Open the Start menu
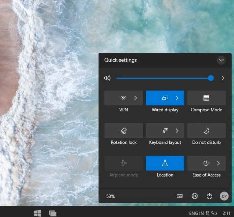 (x=37, y=213)
